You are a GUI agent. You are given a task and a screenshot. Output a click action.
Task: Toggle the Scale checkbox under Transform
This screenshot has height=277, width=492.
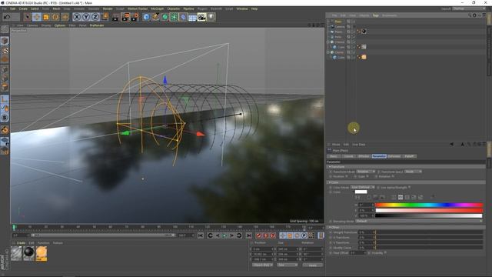367,176
